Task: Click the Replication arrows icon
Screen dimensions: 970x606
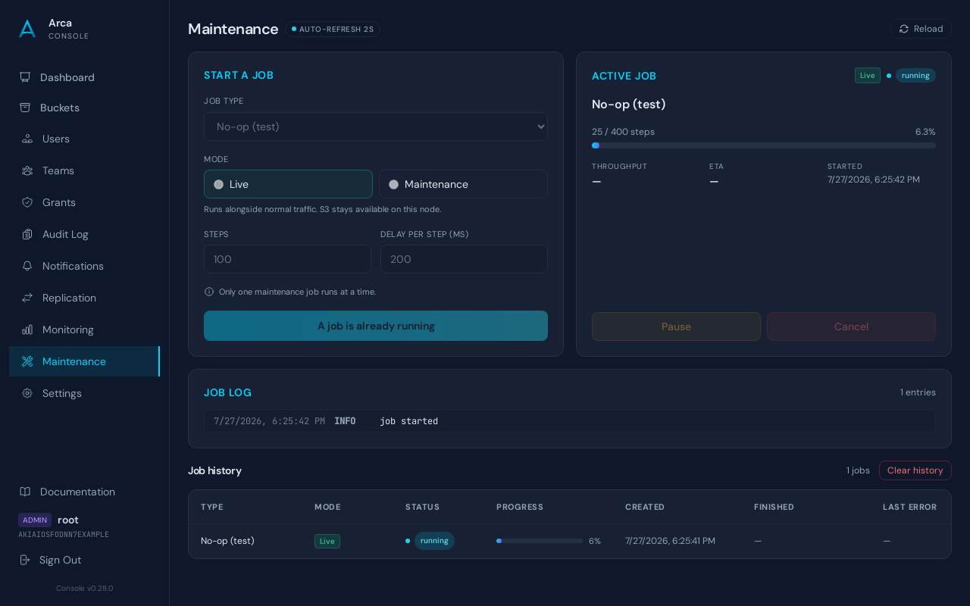Action: 27,298
